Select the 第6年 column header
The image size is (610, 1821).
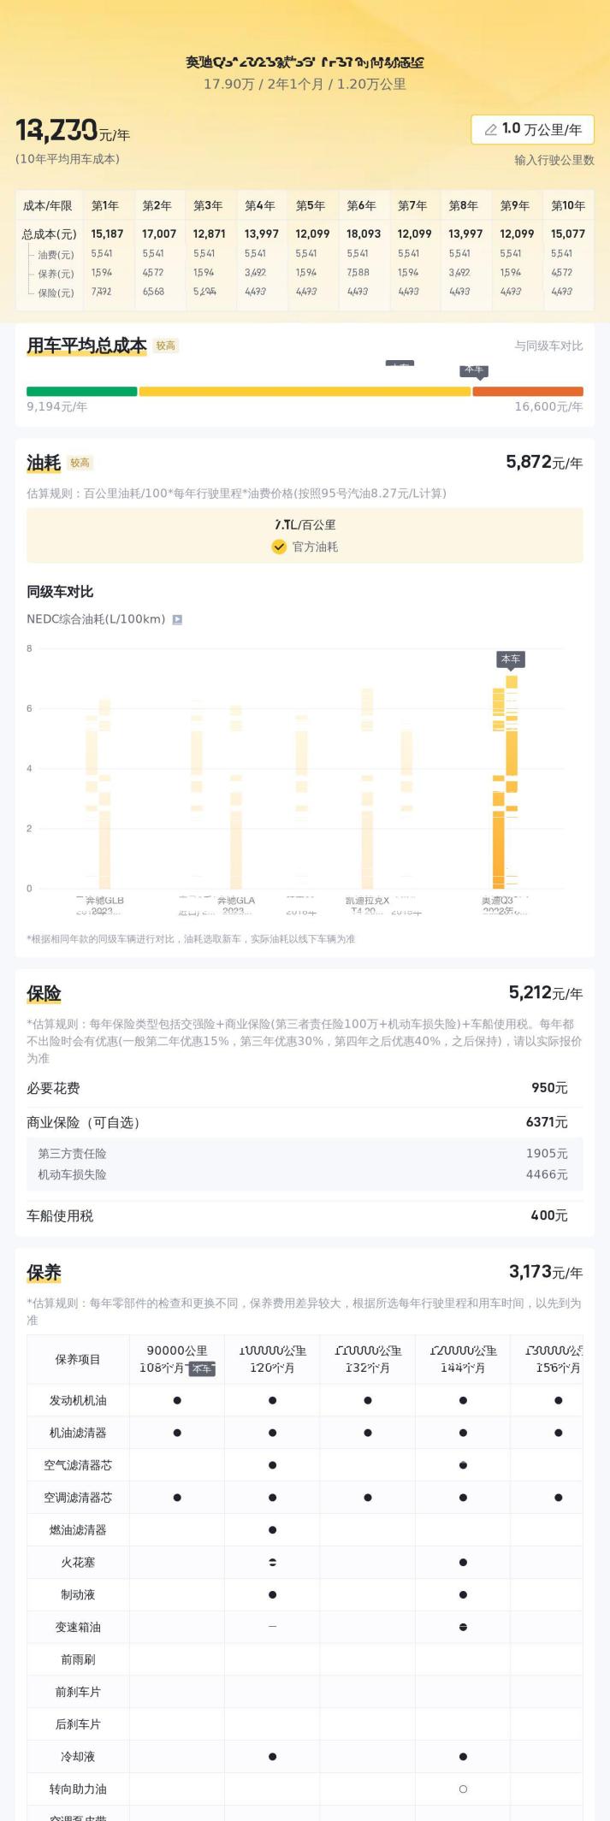tap(361, 205)
